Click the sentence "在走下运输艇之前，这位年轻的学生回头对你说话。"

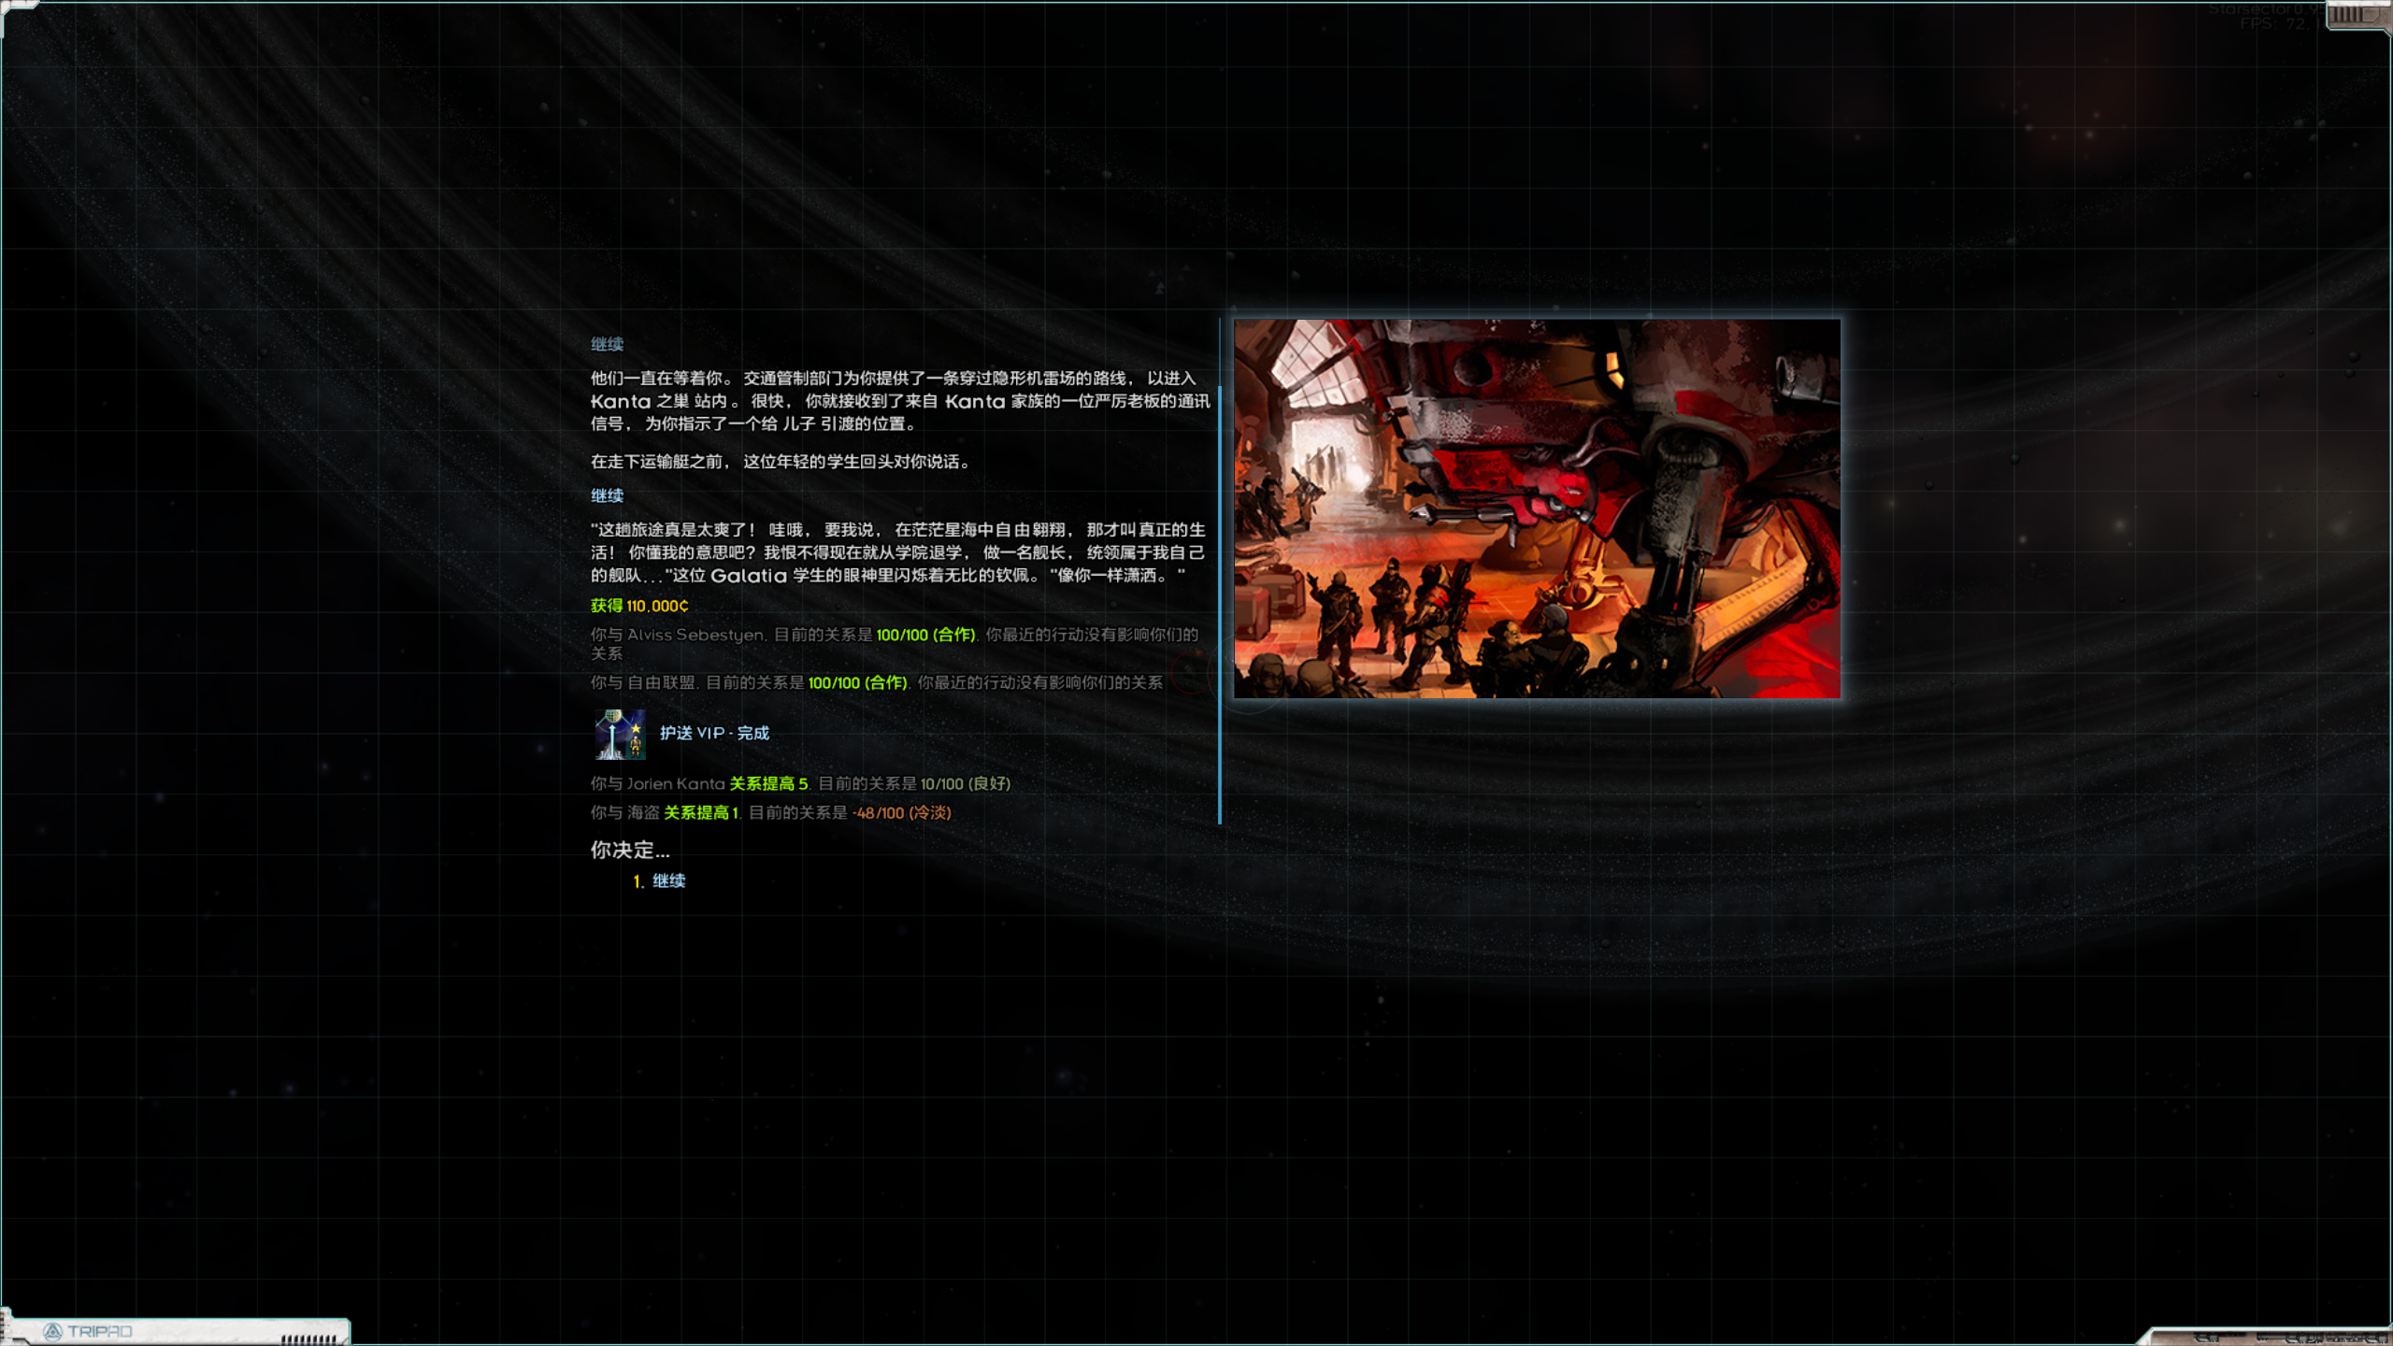782,462
